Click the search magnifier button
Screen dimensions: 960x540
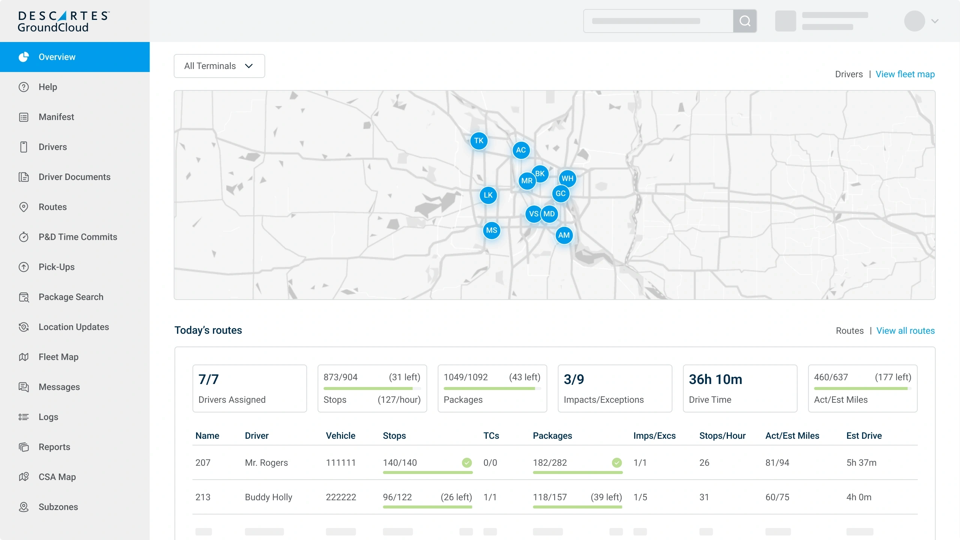745,21
